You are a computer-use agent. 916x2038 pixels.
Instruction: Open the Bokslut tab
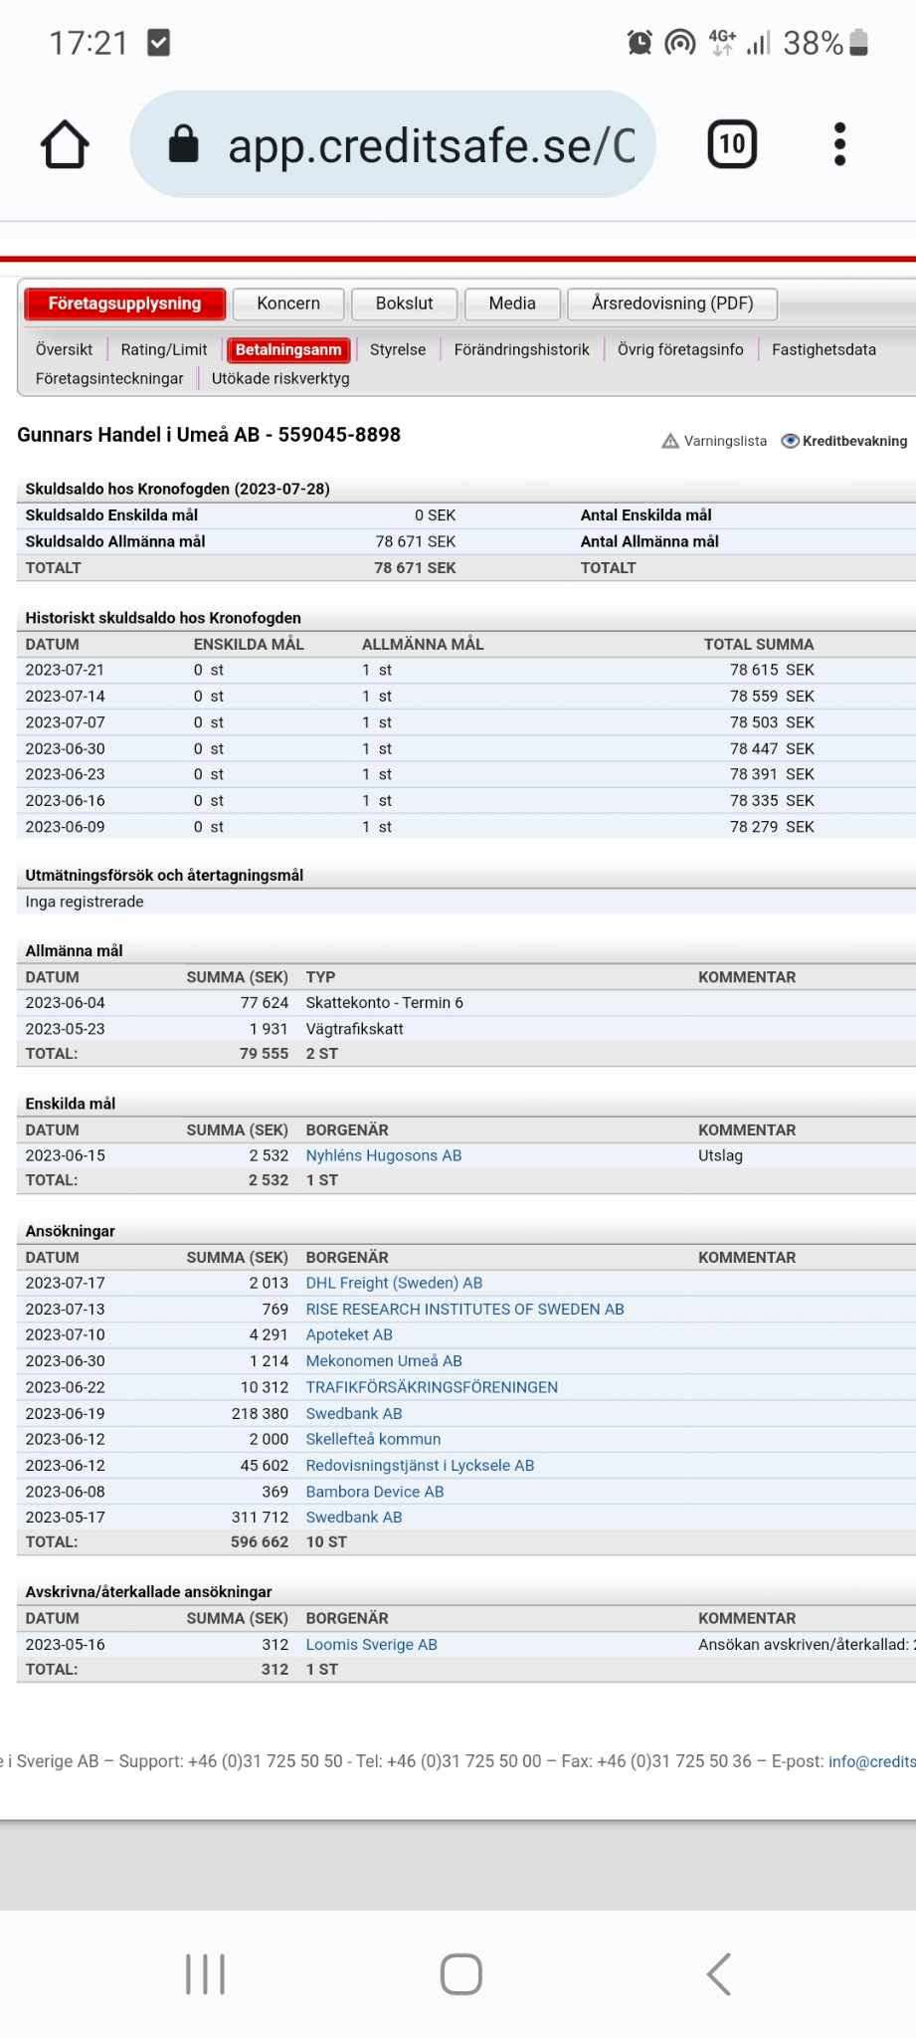click(404, 304)
